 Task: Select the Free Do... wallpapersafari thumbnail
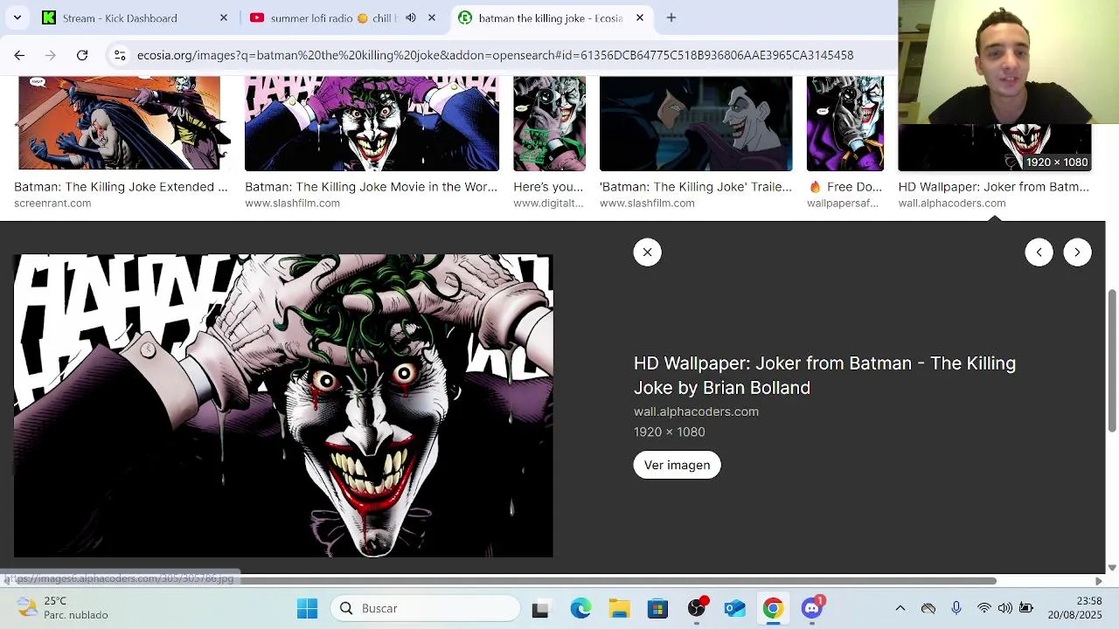[844, 123]
